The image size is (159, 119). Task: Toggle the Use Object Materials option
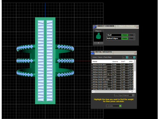124,95
